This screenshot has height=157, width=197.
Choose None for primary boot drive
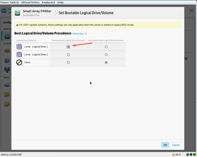(68, 62)
